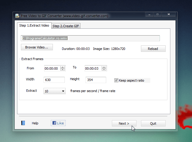
Task: Click the Next > button
Action: [x=124, y=123]
